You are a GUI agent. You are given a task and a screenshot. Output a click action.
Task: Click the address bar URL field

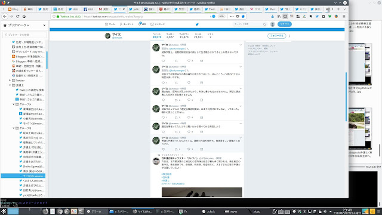click(146, 16)
